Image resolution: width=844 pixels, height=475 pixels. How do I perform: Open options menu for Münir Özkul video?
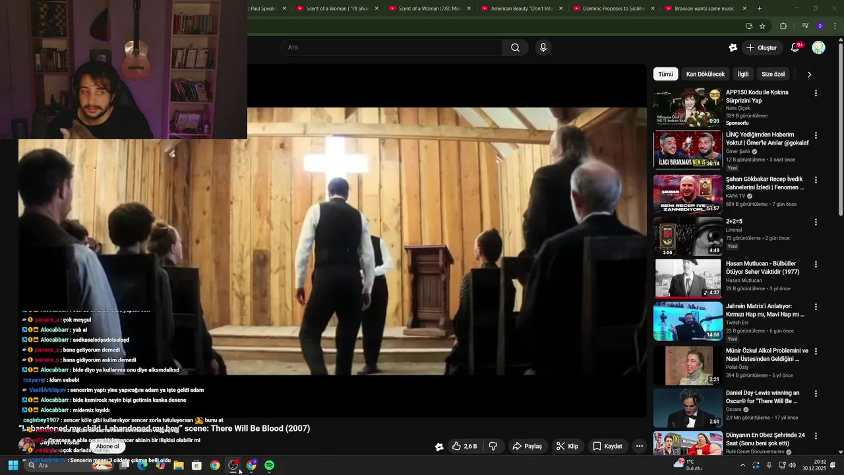[816, 352]
